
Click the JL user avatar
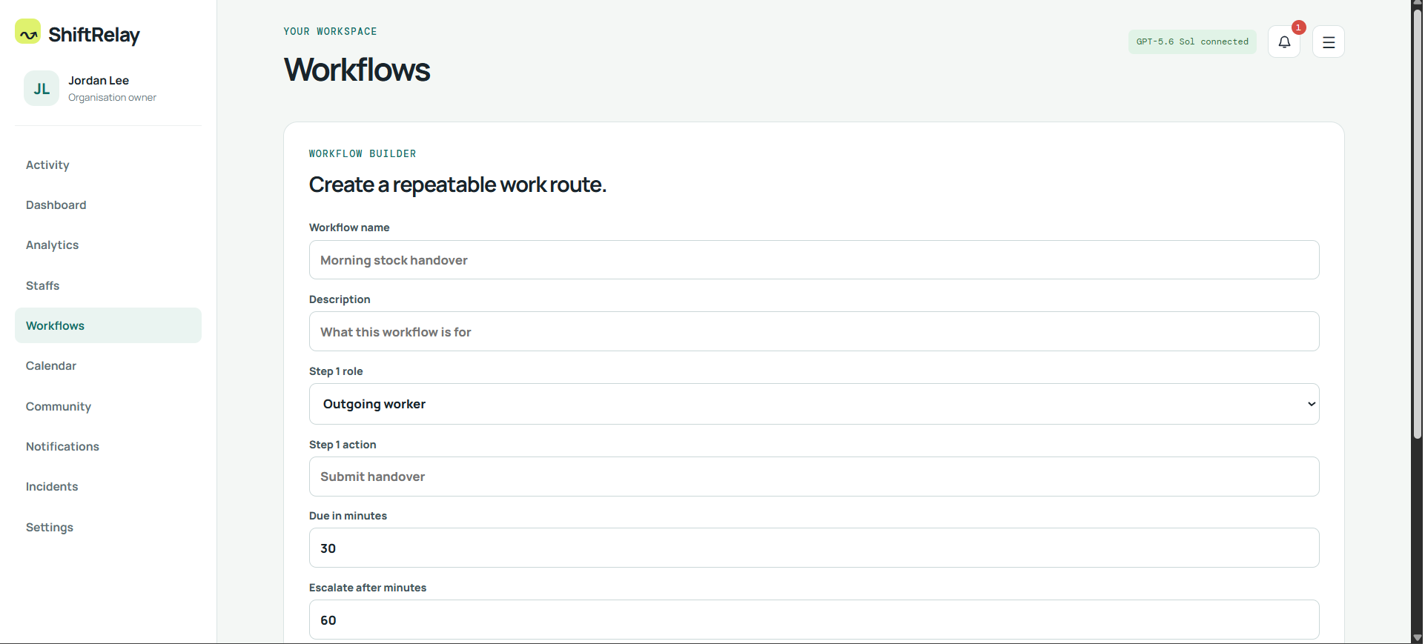(x=42, y=88)
